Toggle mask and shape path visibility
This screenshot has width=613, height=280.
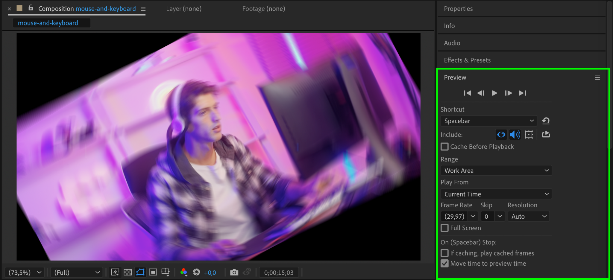click(x=140, y=272)
